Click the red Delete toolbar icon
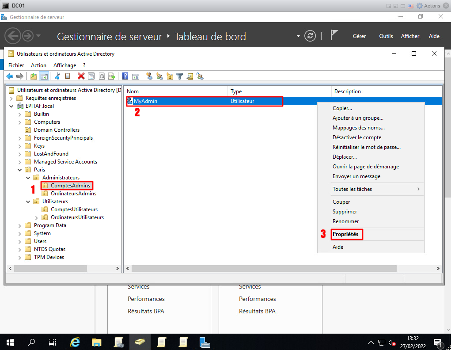451x350 pixels. 81,76
